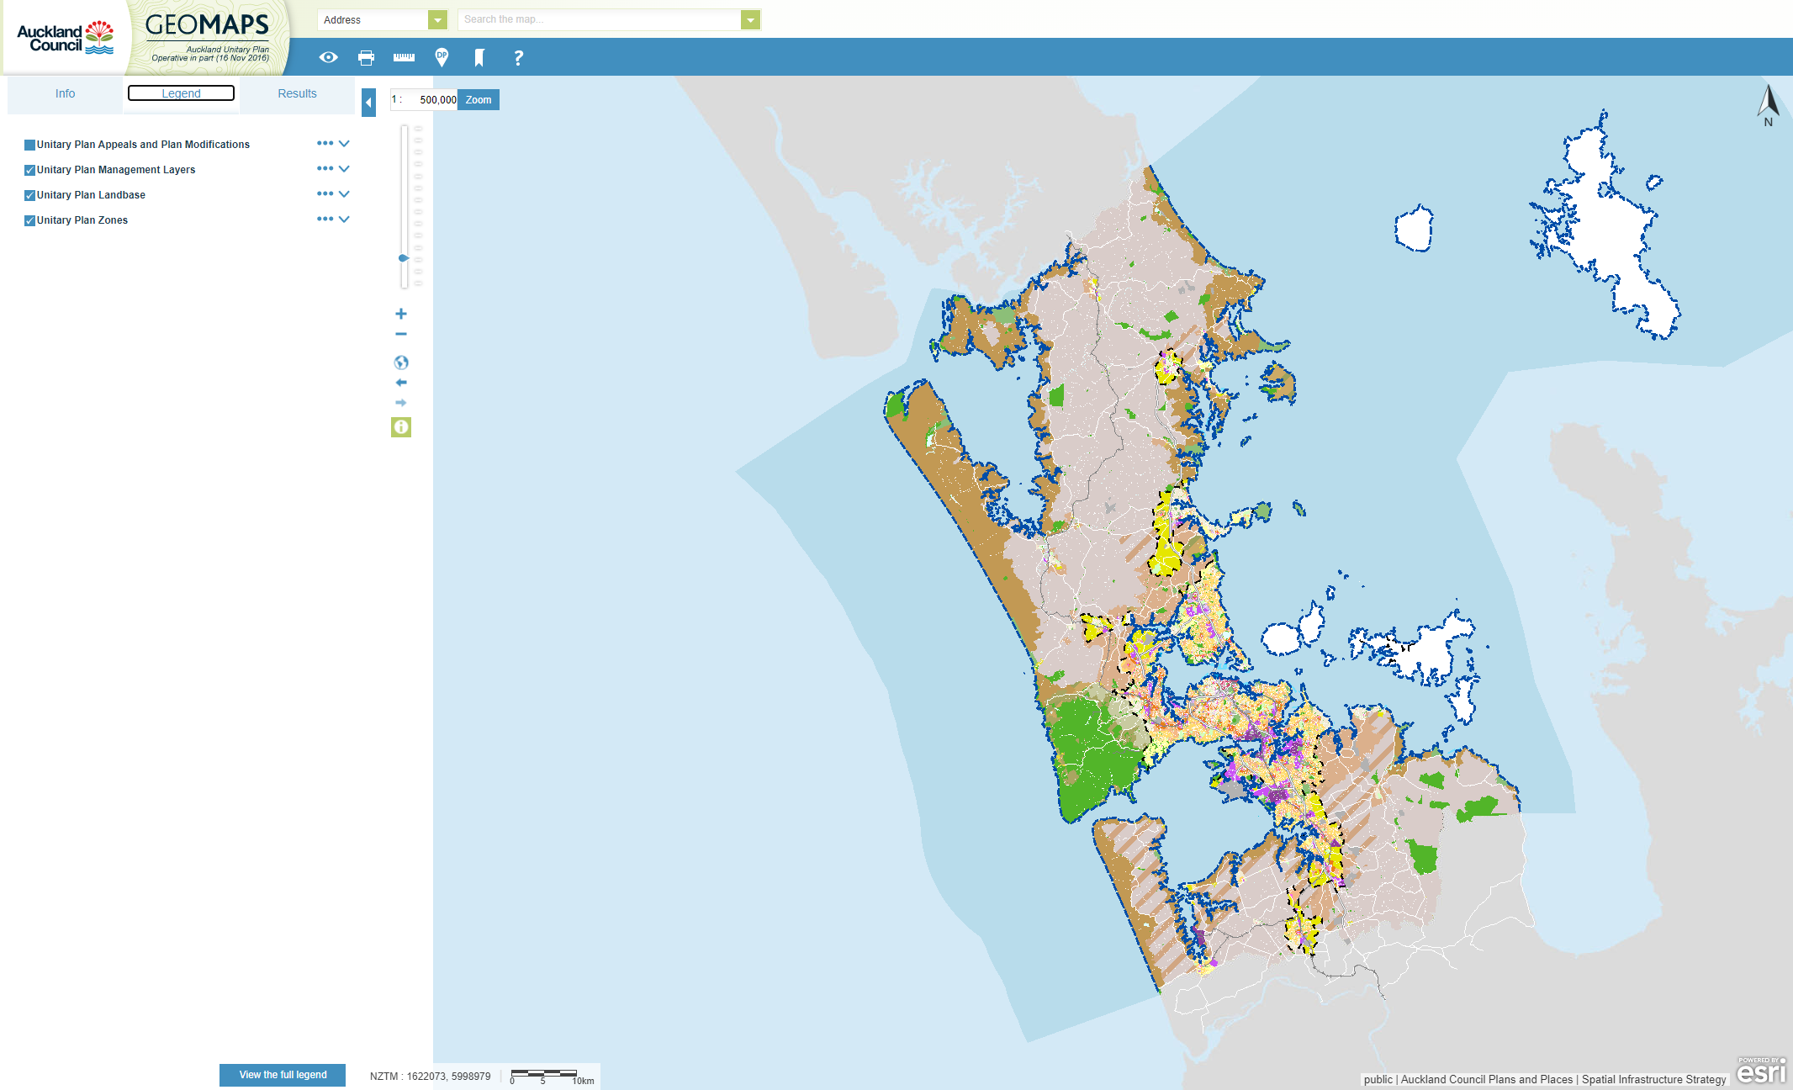1793x1090 pixels.
Task: Expand Unitary Plan Landbase chevron
Action: 344,194
